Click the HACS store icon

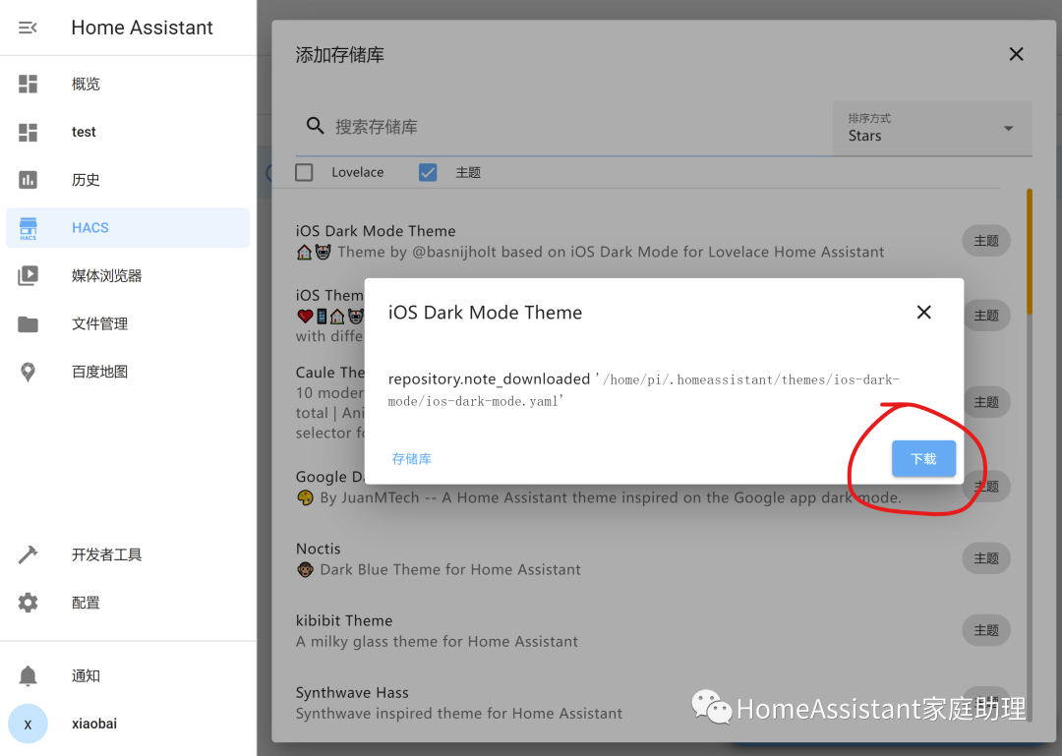(28, 228)
